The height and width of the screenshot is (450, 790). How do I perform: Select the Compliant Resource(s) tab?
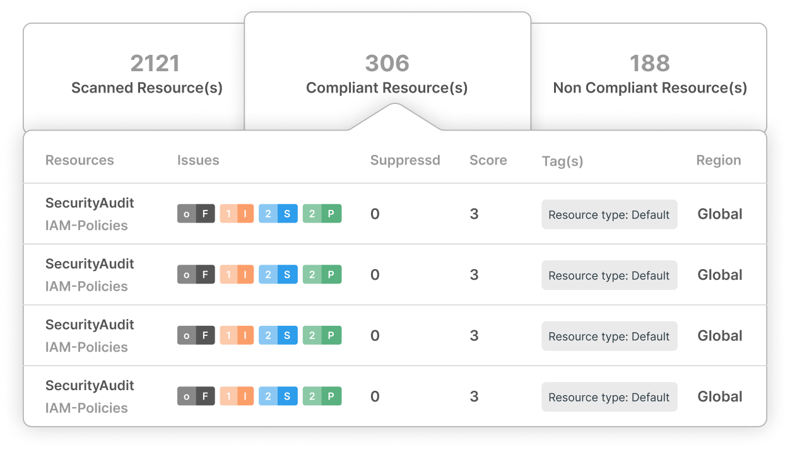coord(387,76)
